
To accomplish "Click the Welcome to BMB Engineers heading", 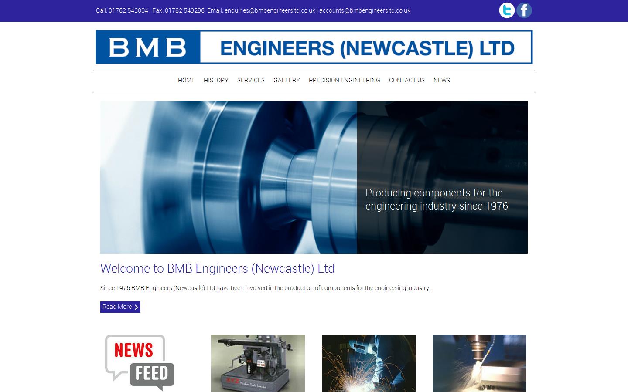I will coord(217,268).
